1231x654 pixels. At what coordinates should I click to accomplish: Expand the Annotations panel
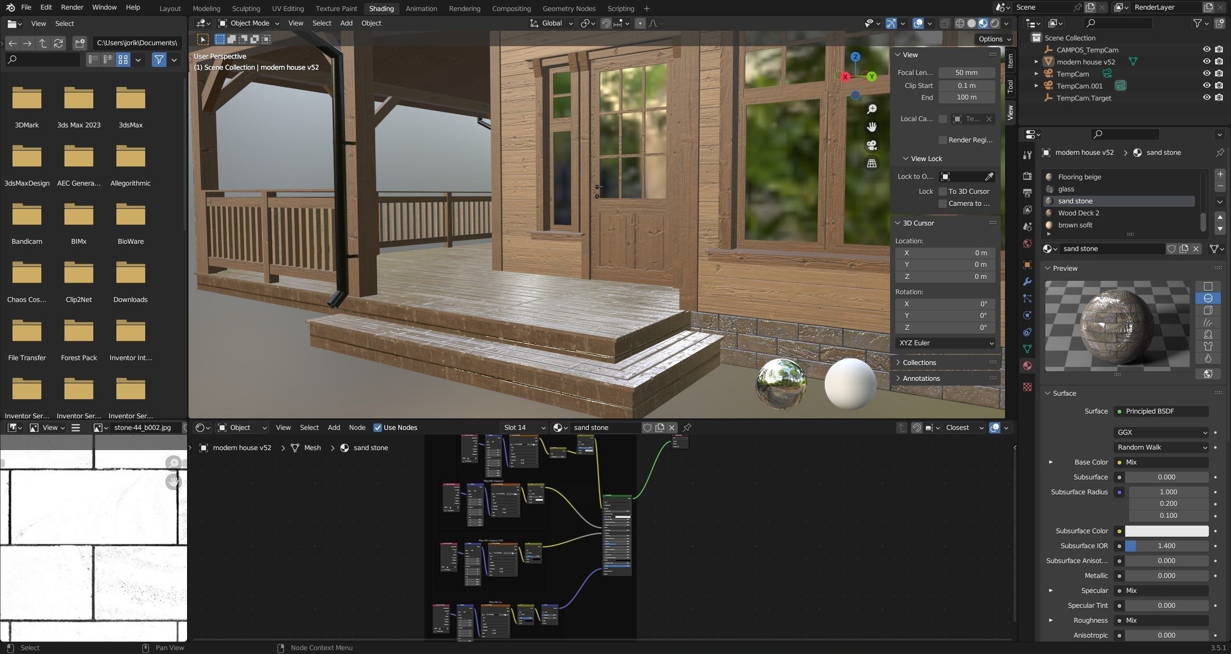(x=920, y=378)
